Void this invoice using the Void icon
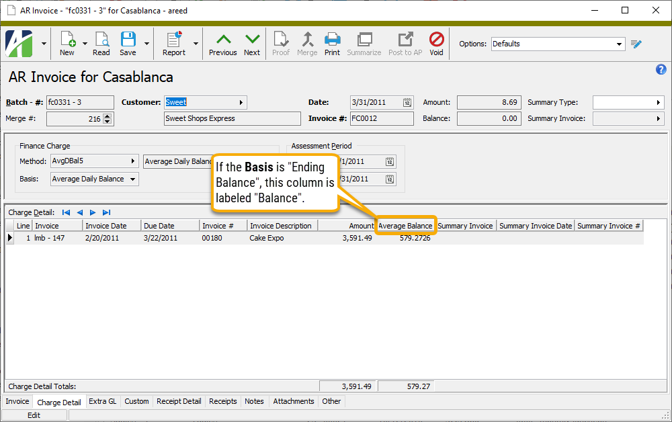Screen dimensions: 672x422 point(436,43)
